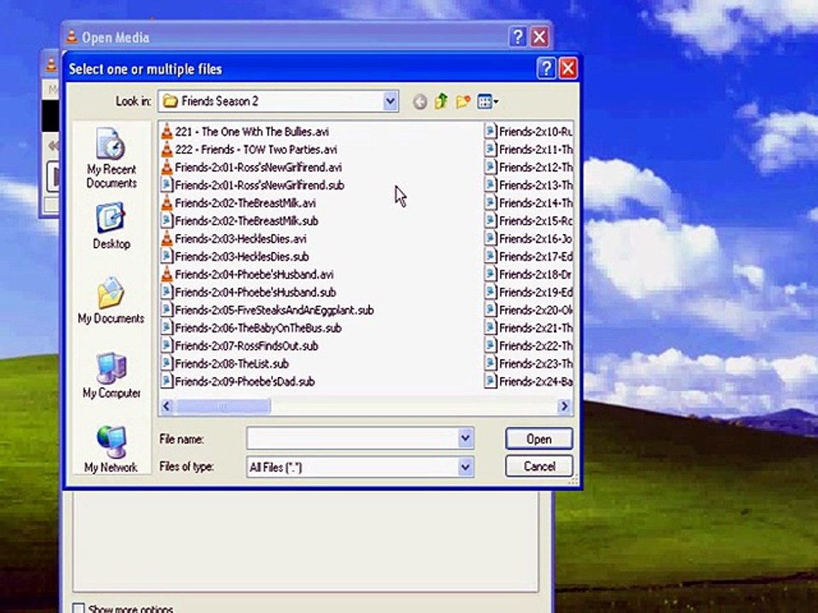Select Friends-2x05-FiveSteaksAndAnEggplant.sub
818x613 pixels.
pyautogui.click(x=267, y=310)
